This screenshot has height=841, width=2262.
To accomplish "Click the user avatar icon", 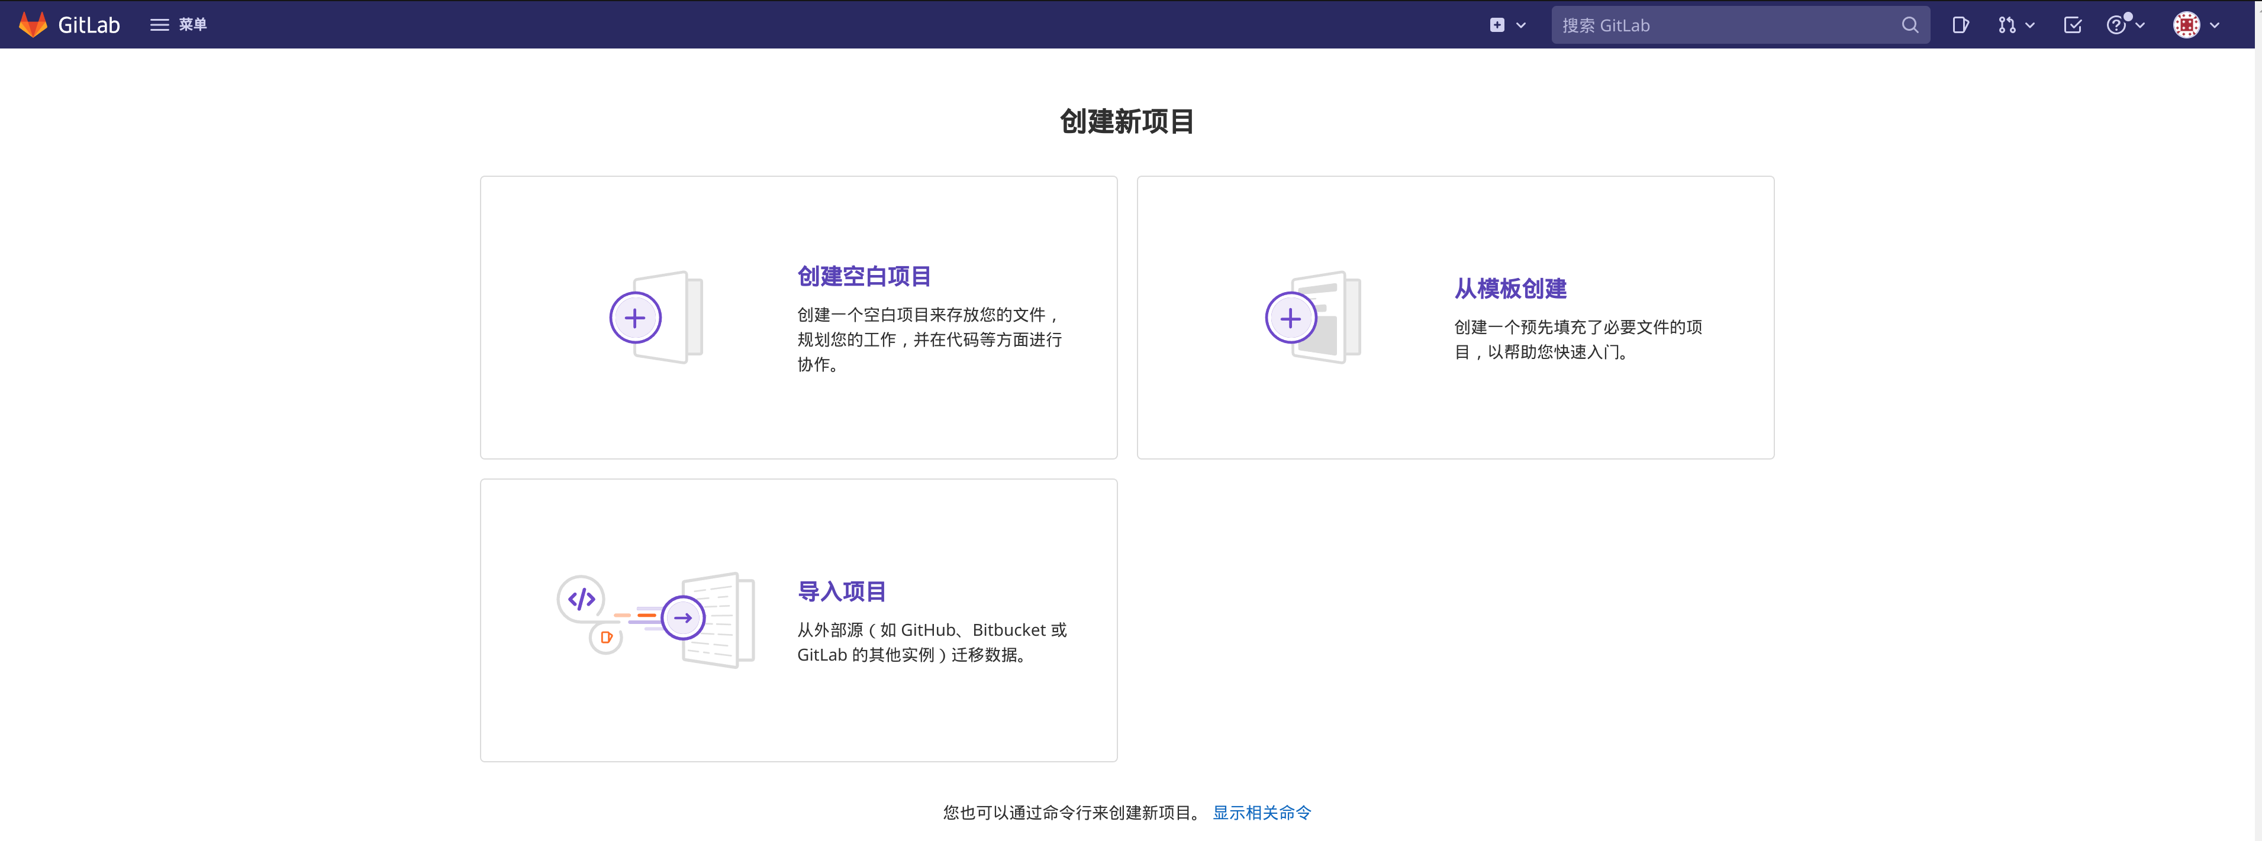I will [2186, 25].
